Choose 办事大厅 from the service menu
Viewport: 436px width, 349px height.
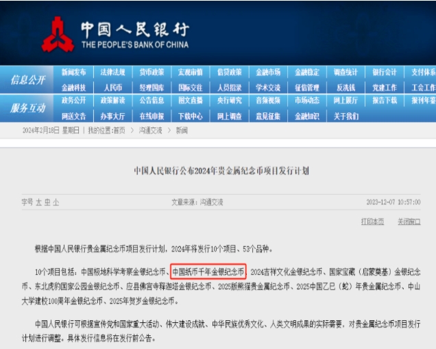click(112, 117)
